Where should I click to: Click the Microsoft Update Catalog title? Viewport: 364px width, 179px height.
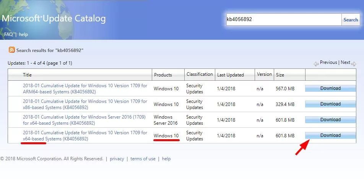54,19
